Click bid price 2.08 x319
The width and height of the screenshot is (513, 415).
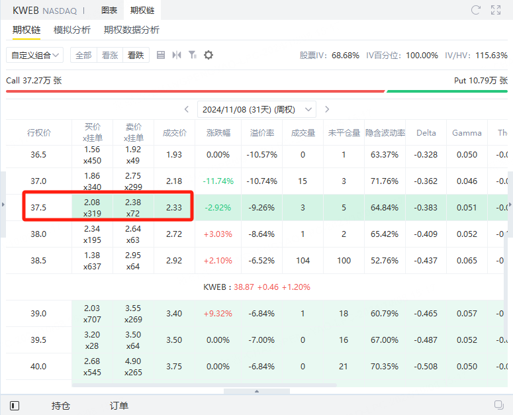click(x=92, y=208)
